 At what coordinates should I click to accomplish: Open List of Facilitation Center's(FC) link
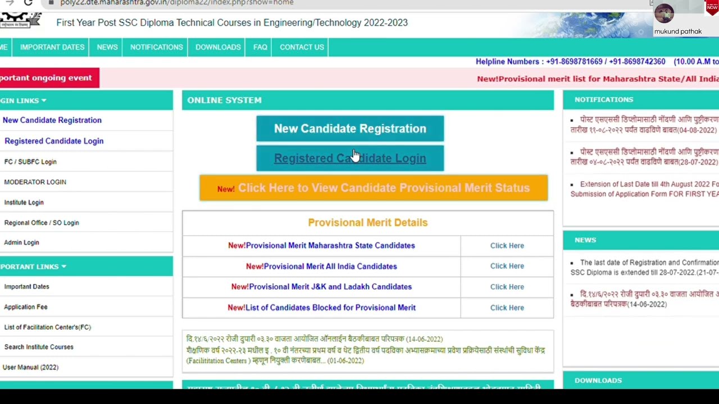click(x=47, y=327)
